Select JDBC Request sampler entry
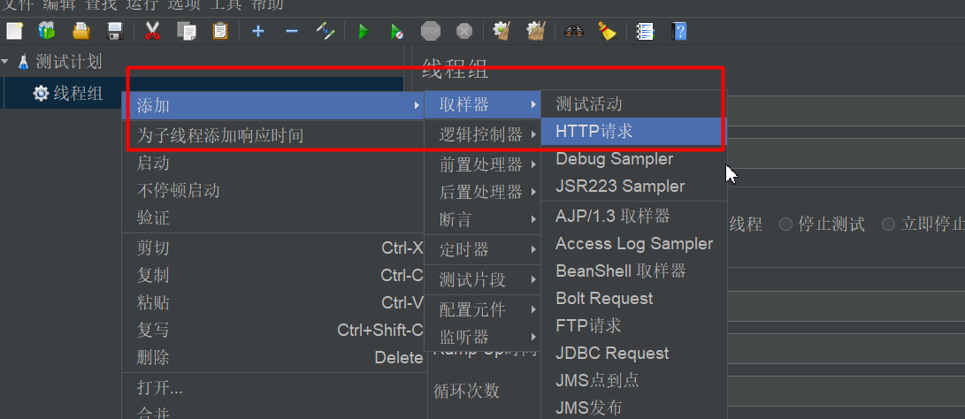The image size is (965, 419). click(x=612, y=354)
